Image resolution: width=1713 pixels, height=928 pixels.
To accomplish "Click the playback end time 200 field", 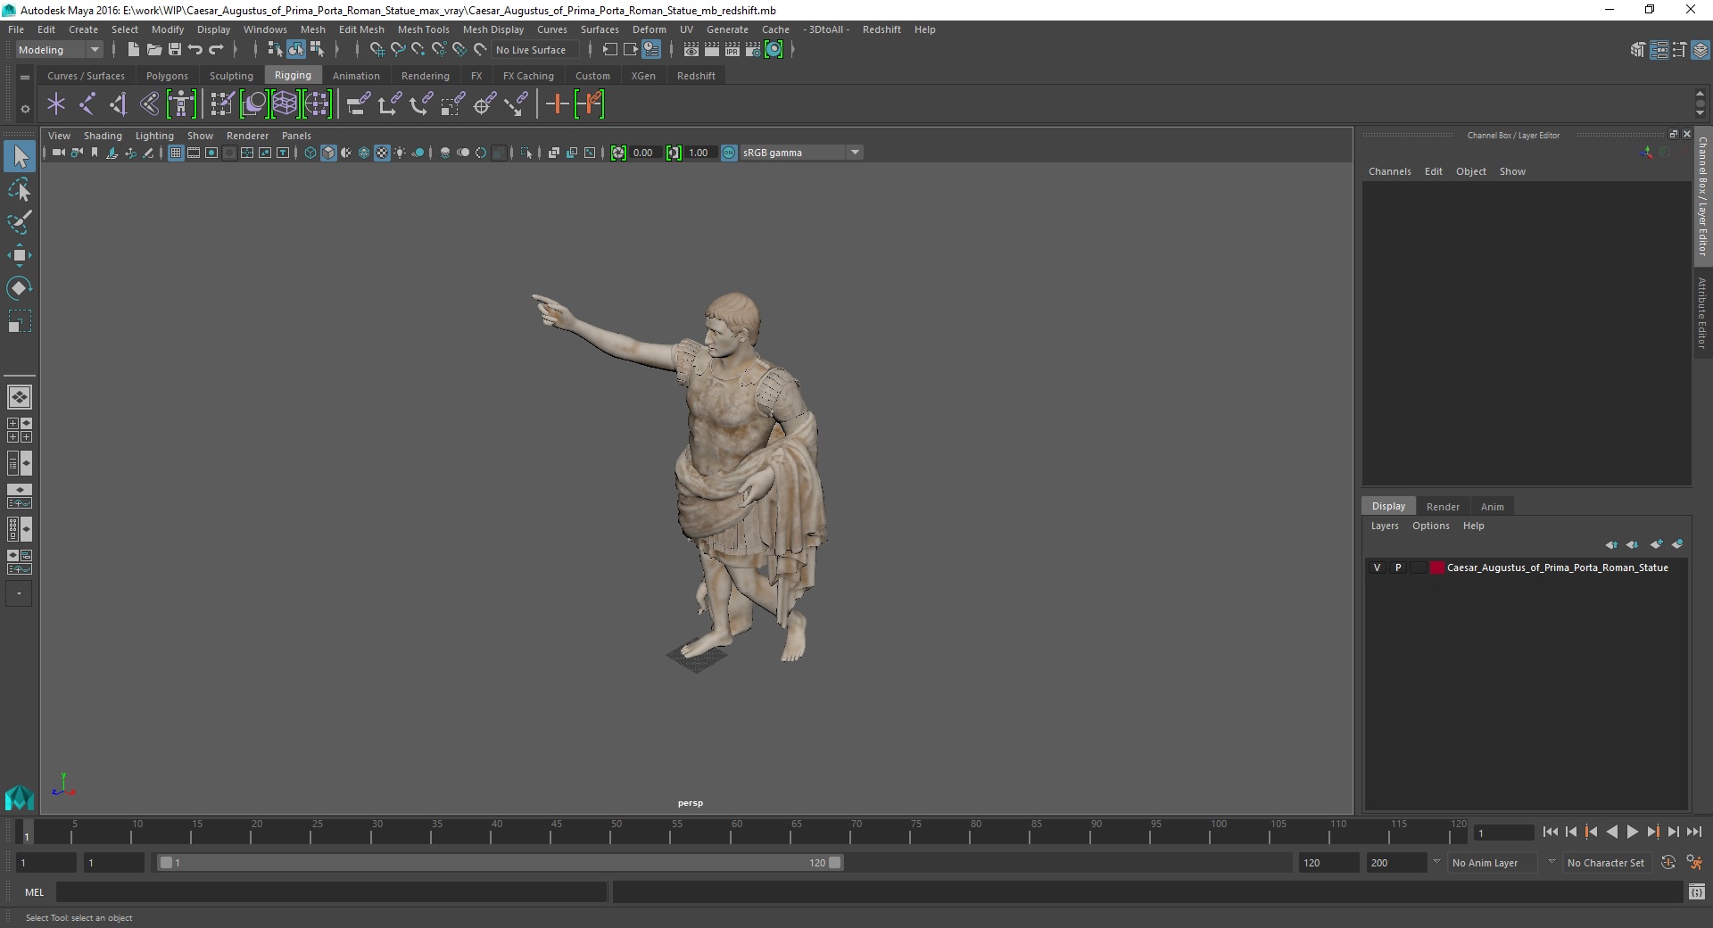I will click(1396, 863).
